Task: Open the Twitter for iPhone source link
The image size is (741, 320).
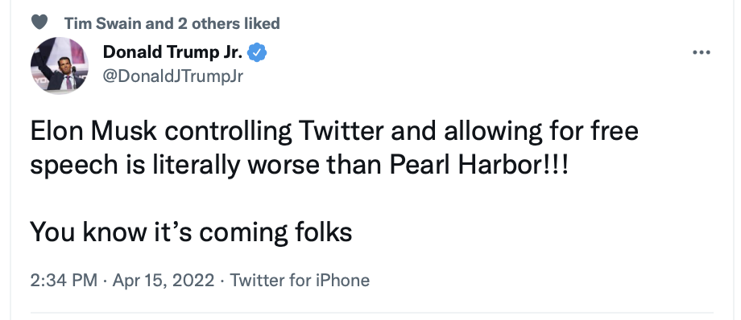Action: [x=300, y=281]
